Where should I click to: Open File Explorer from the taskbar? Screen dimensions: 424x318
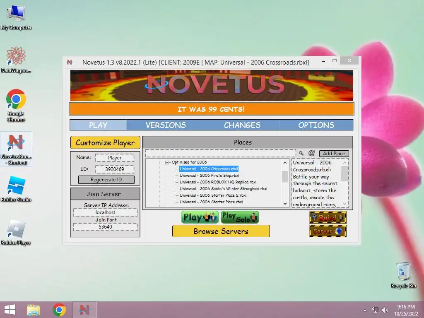pos(34,310)
